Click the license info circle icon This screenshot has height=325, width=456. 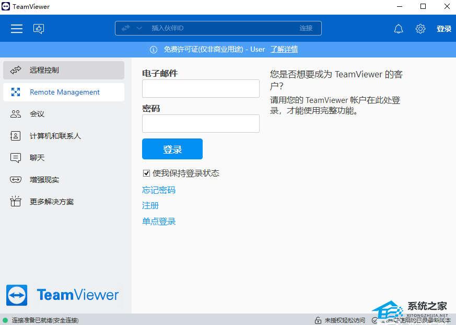pyautogui.click(x=154, y=50)
